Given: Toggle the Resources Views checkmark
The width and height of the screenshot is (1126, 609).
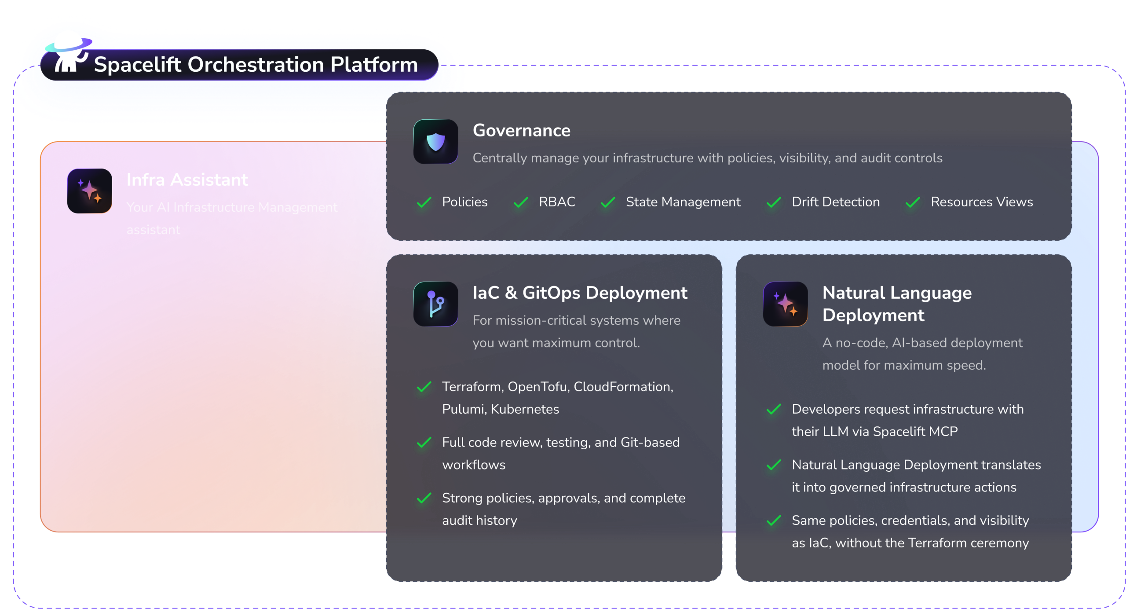Looking at the screenshot, I should point(912,202).
